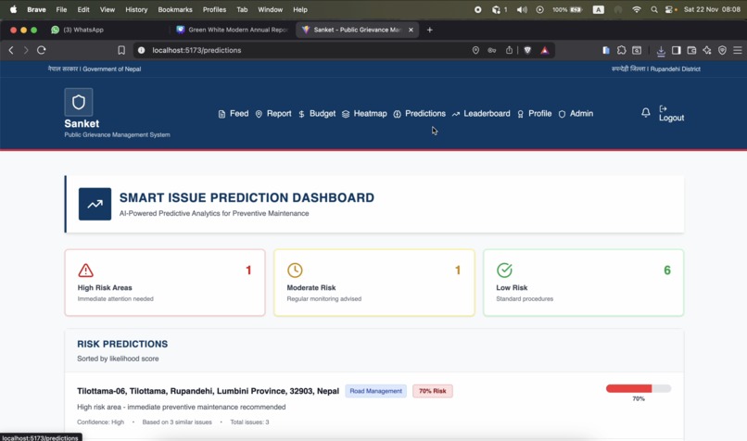Go to Profile page
Image resolution: width=747 pixels, height=441 pixels.
(535, 114)
